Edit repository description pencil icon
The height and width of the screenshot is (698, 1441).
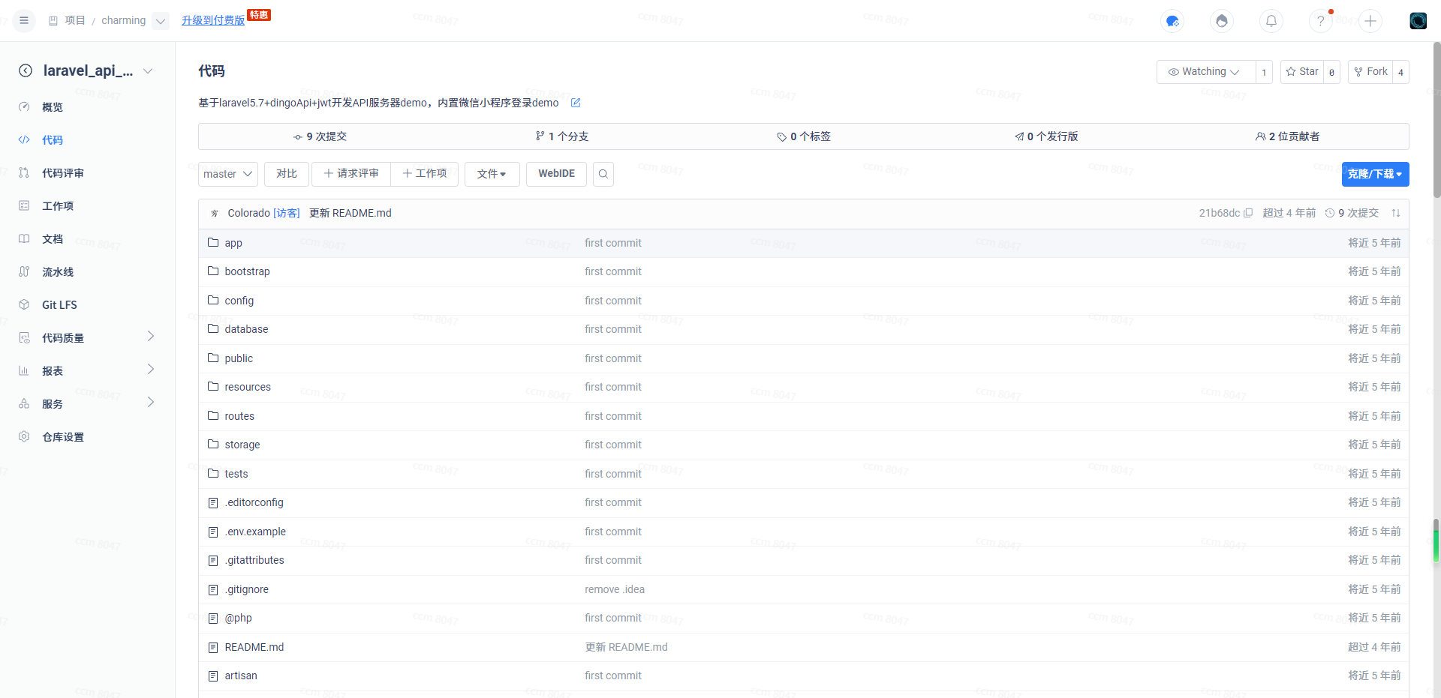click(576, 103)
